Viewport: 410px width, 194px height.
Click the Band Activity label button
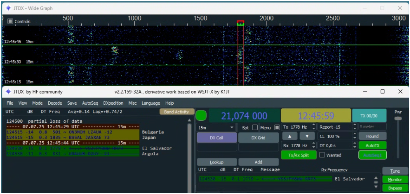pos(177,112)
